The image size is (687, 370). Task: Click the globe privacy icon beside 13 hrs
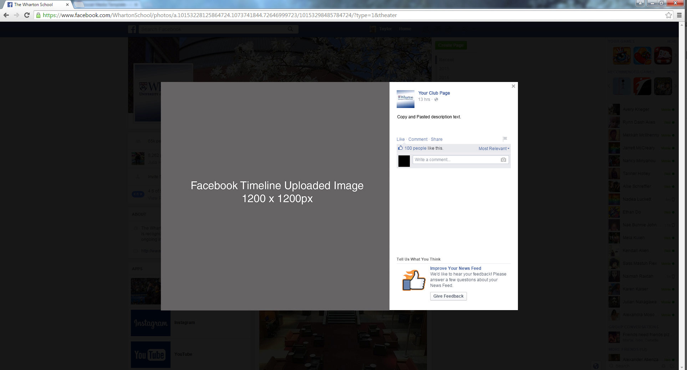(436, 99)
